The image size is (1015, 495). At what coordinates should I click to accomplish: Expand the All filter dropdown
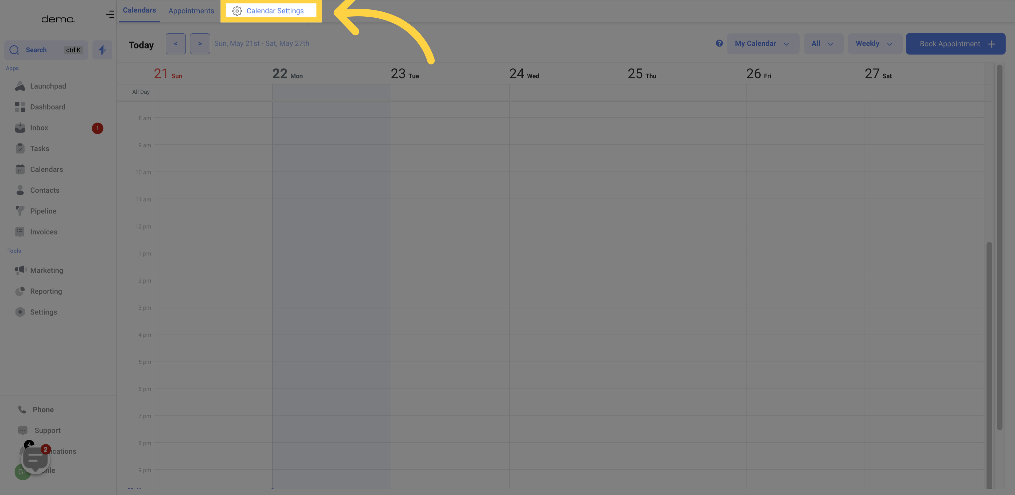(823, 43)
